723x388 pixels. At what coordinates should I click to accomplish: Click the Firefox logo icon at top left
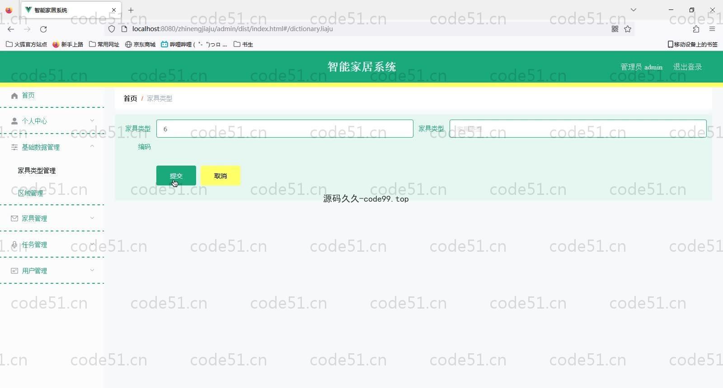click(9, 10)
